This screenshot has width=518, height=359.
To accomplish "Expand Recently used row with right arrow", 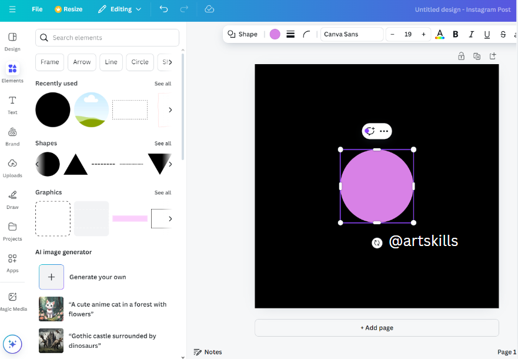I will [170, 109].
